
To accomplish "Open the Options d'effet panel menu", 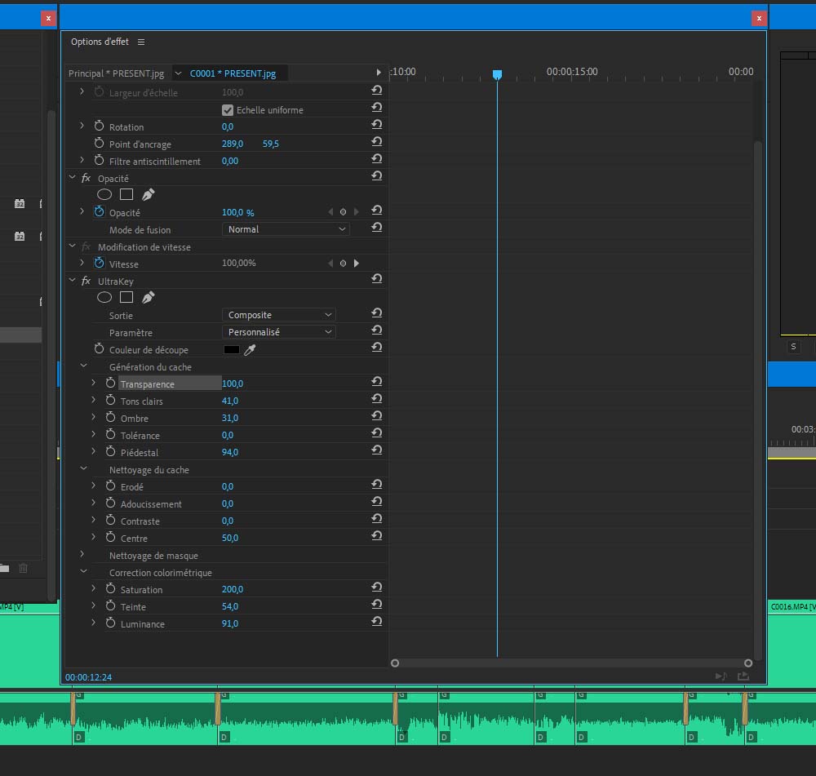I will [x=141, y=42].
